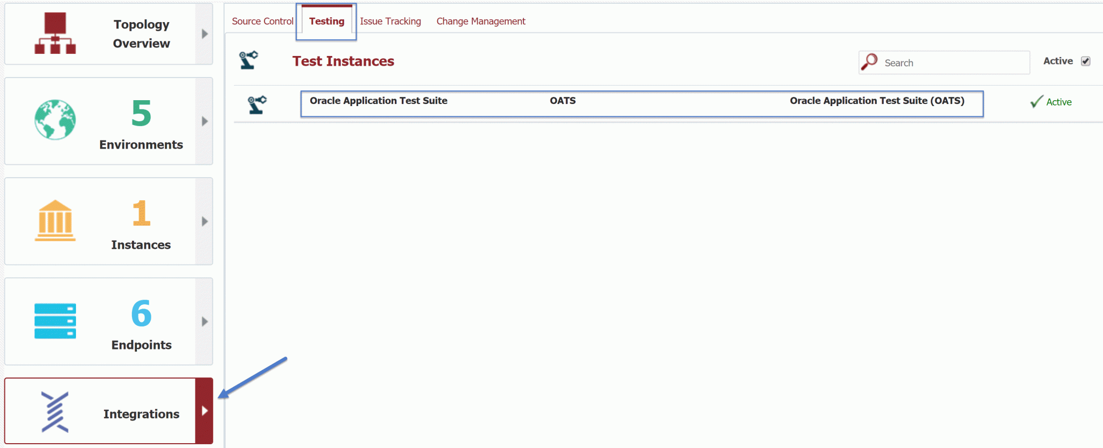Expand the Topology Overview arrow
The image size is (1103, 448).
205,34
